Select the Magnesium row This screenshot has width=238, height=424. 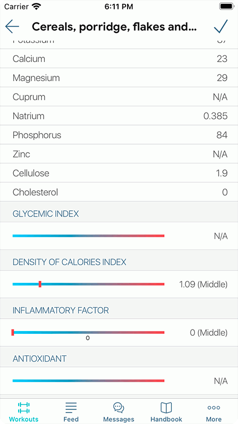click(119, 78)
